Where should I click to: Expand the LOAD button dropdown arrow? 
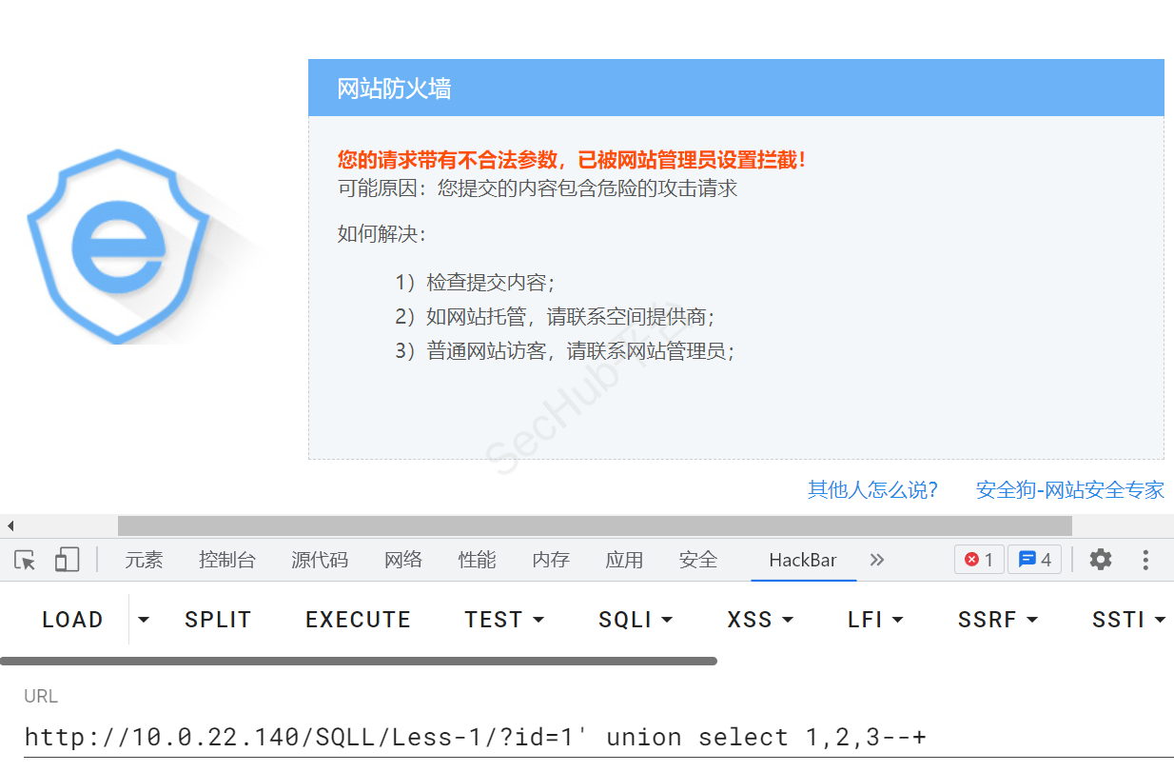tap(144, 620)
